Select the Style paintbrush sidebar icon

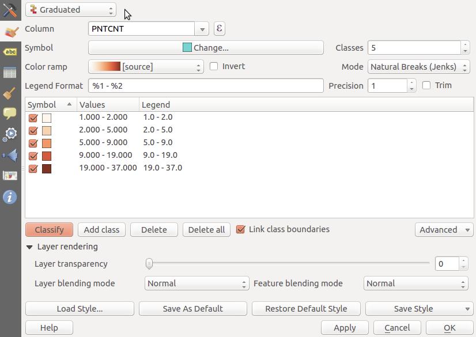(10, 31)
